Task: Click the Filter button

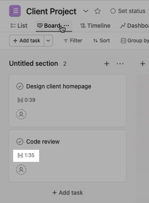Action: tap(73, 41)
